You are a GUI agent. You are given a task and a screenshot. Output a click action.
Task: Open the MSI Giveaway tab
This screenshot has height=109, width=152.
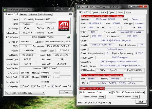pos(46,14)
